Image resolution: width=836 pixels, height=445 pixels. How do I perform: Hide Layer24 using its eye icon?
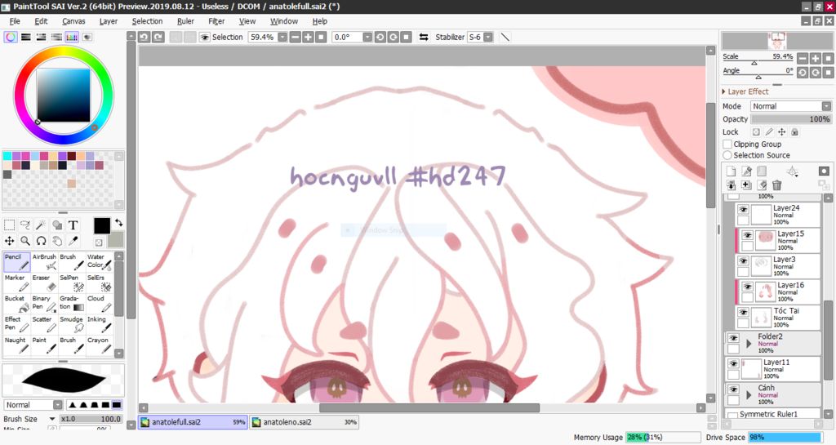click(743, 210)
